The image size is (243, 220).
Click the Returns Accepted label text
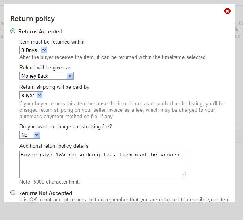(40, 31)
